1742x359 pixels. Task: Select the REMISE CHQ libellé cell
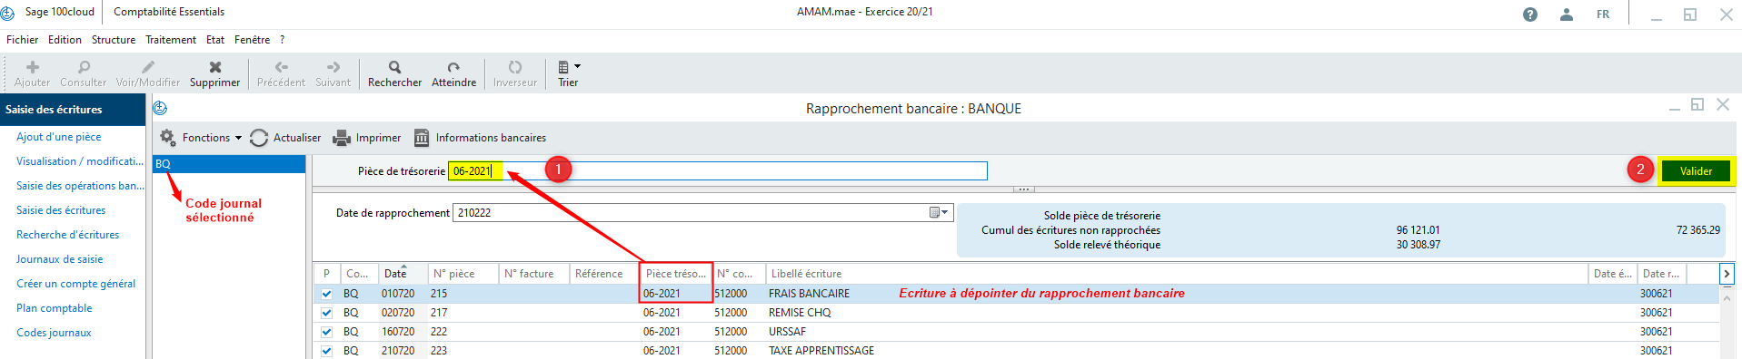800,313
